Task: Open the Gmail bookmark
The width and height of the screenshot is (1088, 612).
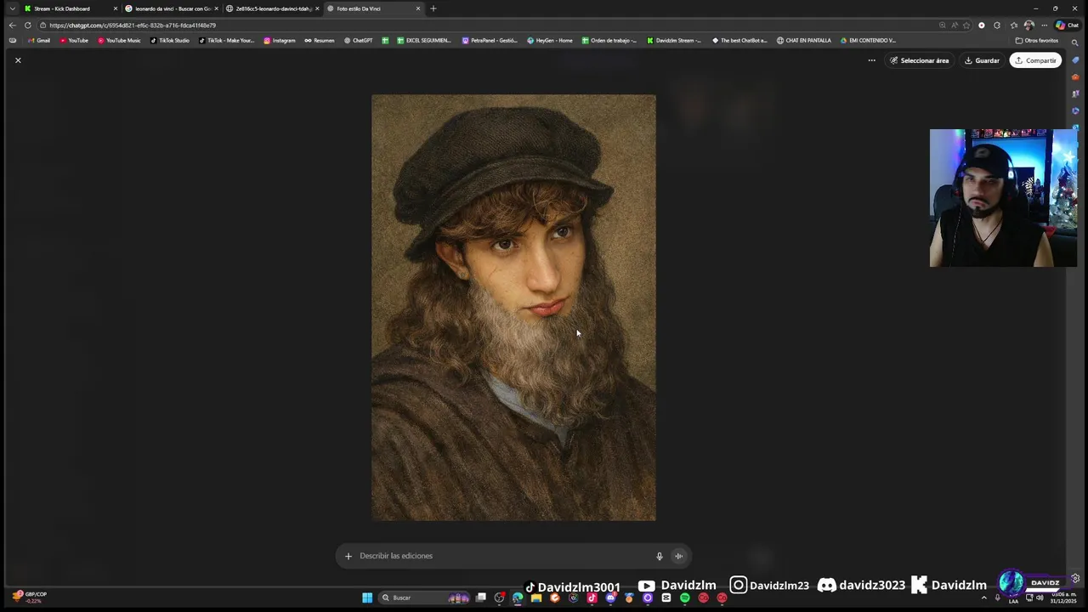Action: [x=38, y=40]
